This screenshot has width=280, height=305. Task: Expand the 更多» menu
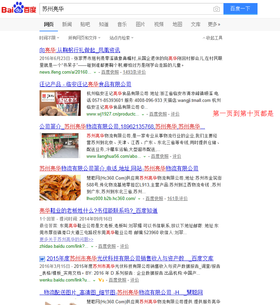click(x=214, y=24)
